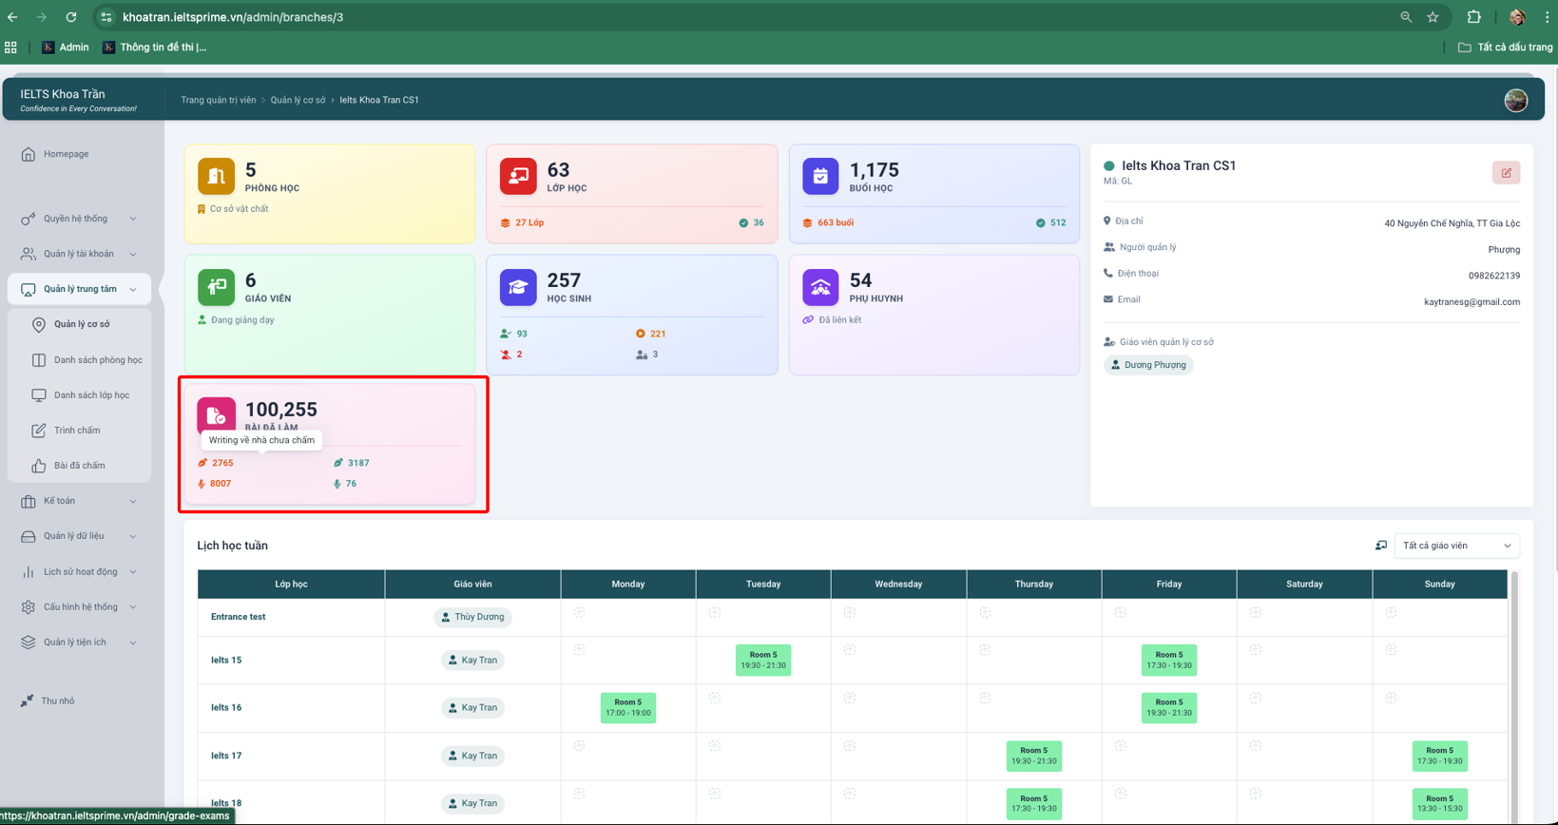Screen dimensions: 1558x825
Task: Open the Tất cả giáo viên dropdown
Action: tap(1456, 546)
